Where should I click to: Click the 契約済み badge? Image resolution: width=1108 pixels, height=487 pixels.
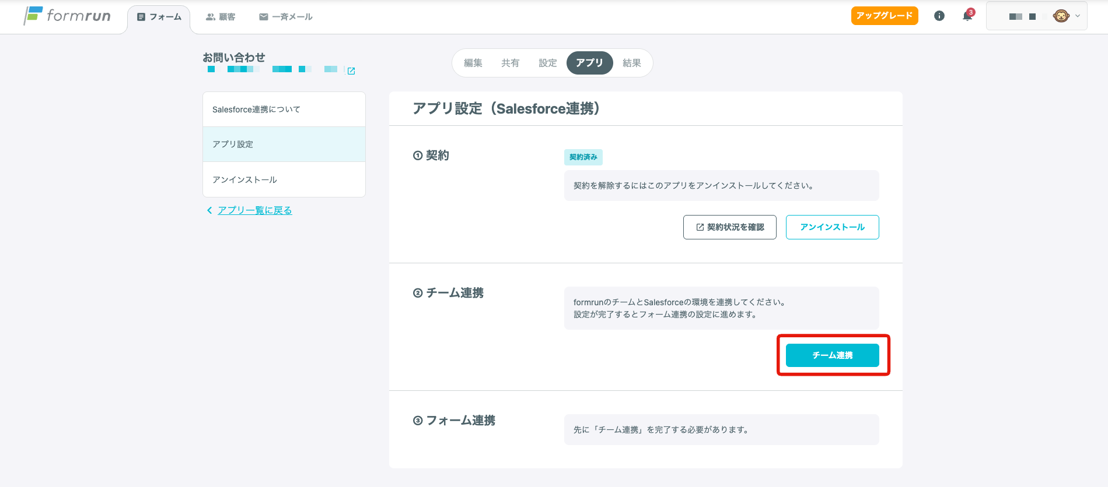tap(583, 157)
